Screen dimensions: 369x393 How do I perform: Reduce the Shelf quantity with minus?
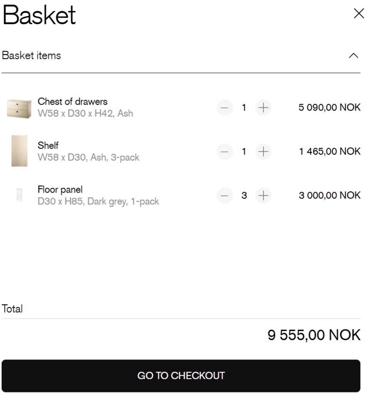tap(225, 152)
